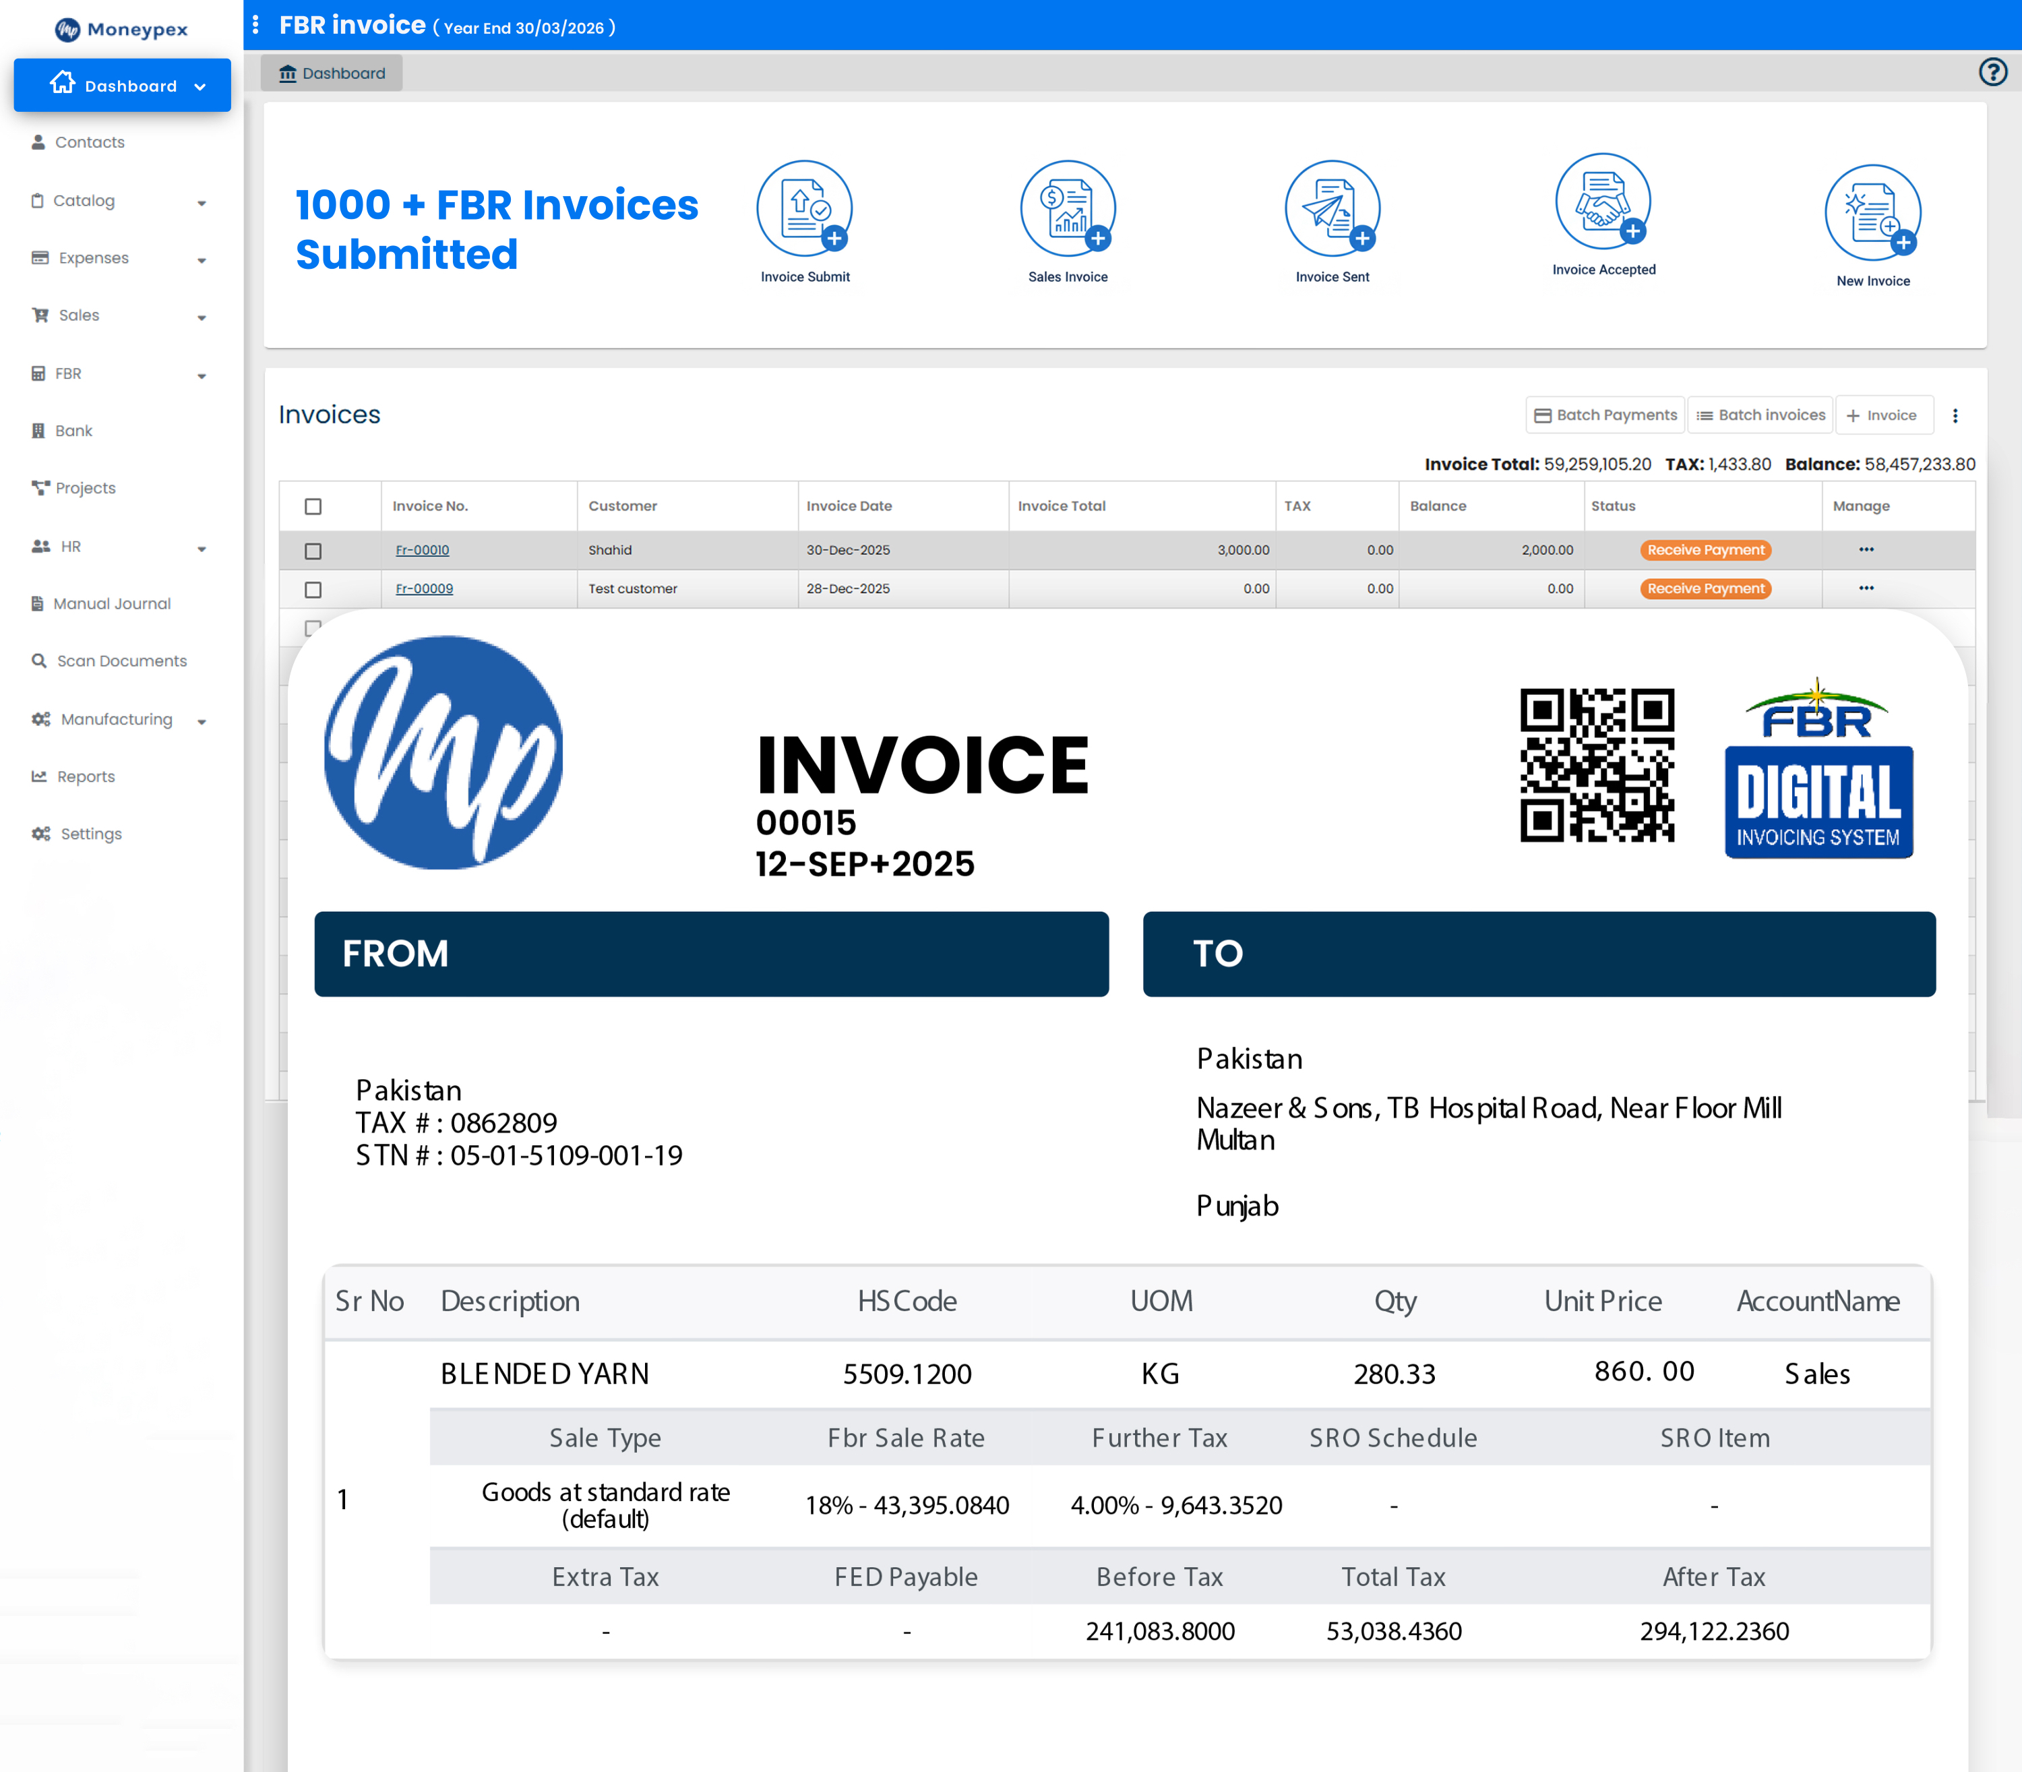
Task: Check the checkbox for invoice Fr-00010
Action: coord(315,551)
